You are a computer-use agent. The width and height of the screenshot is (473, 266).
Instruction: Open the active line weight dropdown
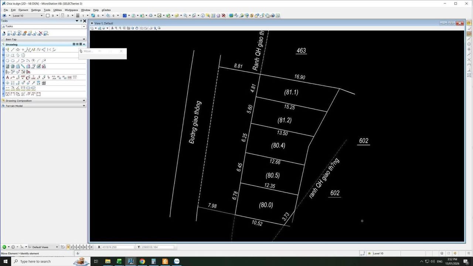click(x=87, y=16)
